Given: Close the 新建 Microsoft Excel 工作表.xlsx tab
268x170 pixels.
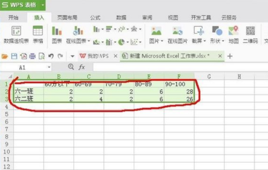Looking at the screenshot, I should (x=220, y=56).
